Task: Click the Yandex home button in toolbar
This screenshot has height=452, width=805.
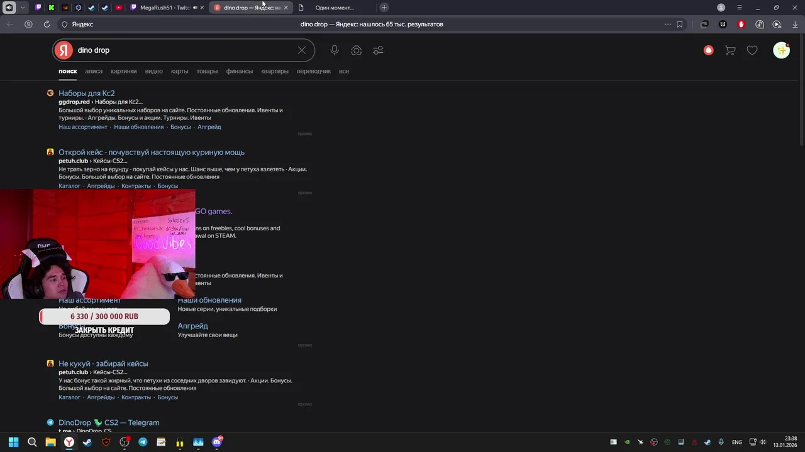Action: 28,24
